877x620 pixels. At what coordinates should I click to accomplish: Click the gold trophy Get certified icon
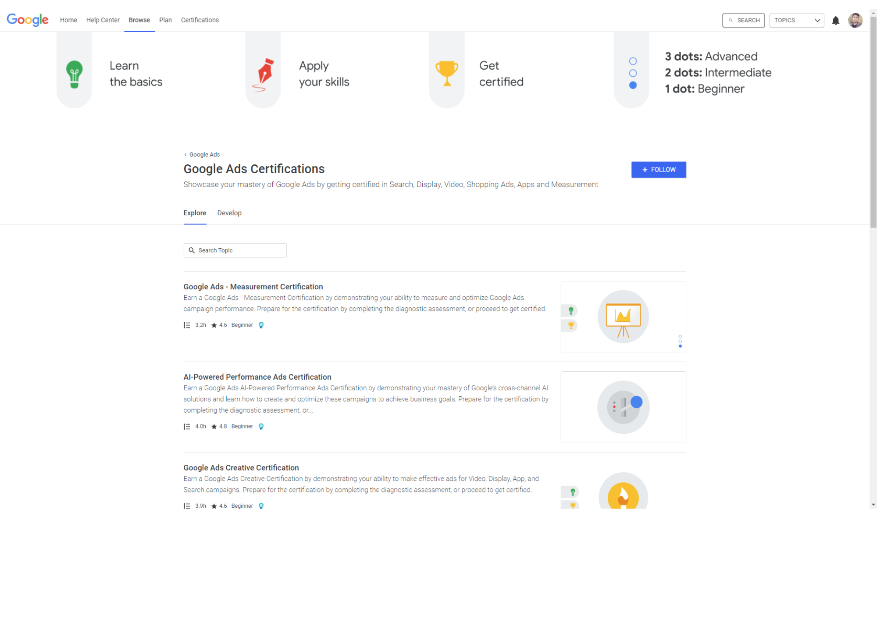click(447, 73)
